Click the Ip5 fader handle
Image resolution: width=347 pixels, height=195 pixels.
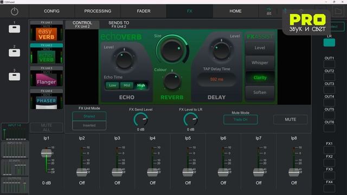coord(188,172)
